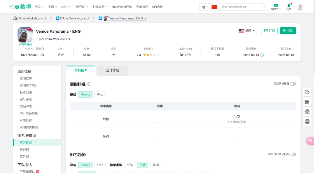Open NextWorld评选 menu item

click(x=122, y=7)
